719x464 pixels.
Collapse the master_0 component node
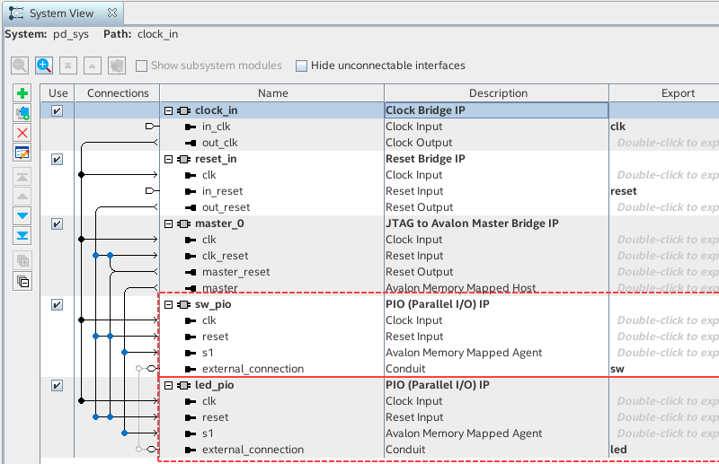tap(168, 223)
